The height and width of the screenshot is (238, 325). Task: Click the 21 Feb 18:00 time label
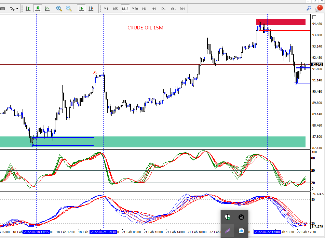197,232
